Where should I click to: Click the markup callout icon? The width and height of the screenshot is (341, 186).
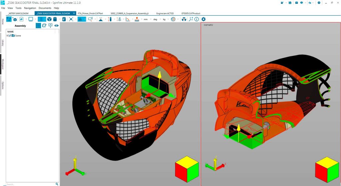tap(91, 19)
